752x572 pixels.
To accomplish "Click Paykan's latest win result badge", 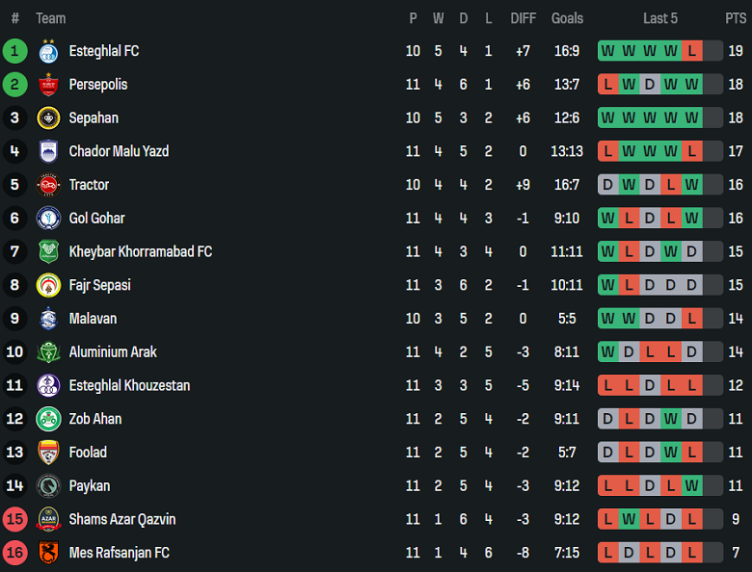I will [x=692, y=486].
